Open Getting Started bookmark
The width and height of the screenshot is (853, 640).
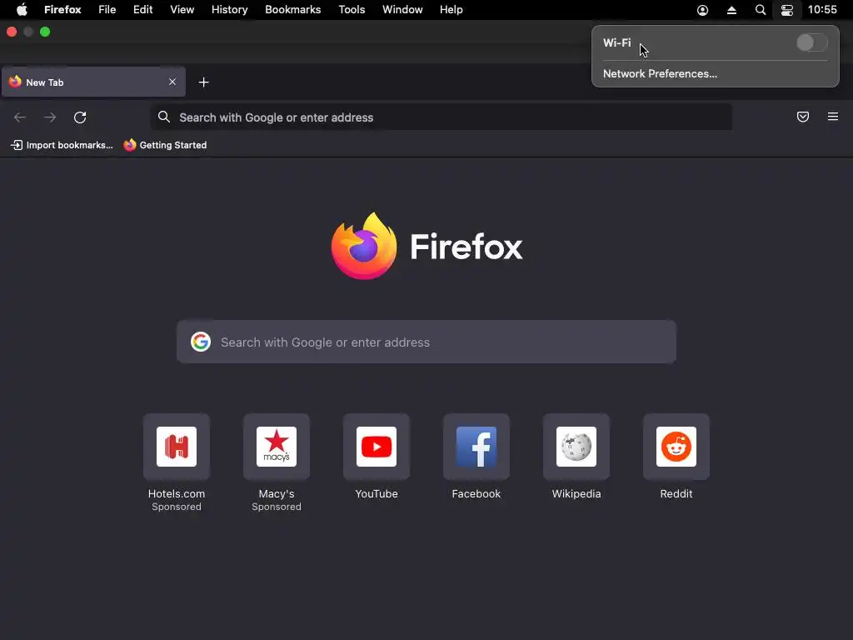click(x=165, y=145)
